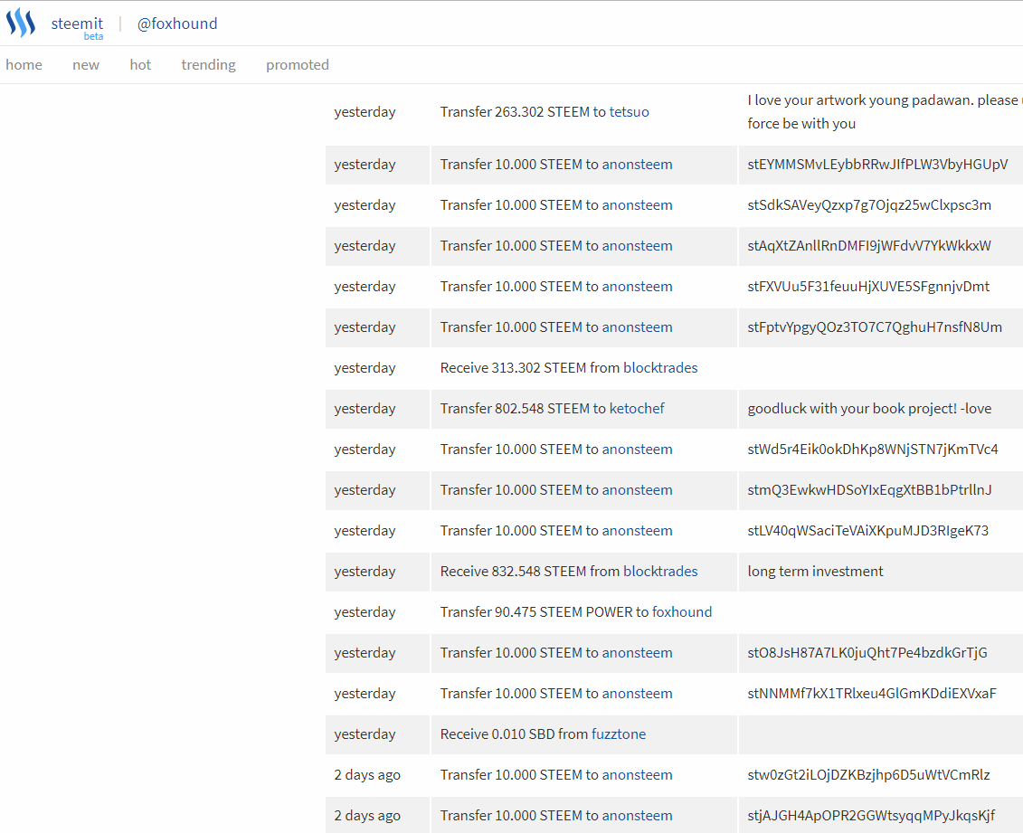Click anonsteem in the stw0zGt2iL memo row

[637, 775]
